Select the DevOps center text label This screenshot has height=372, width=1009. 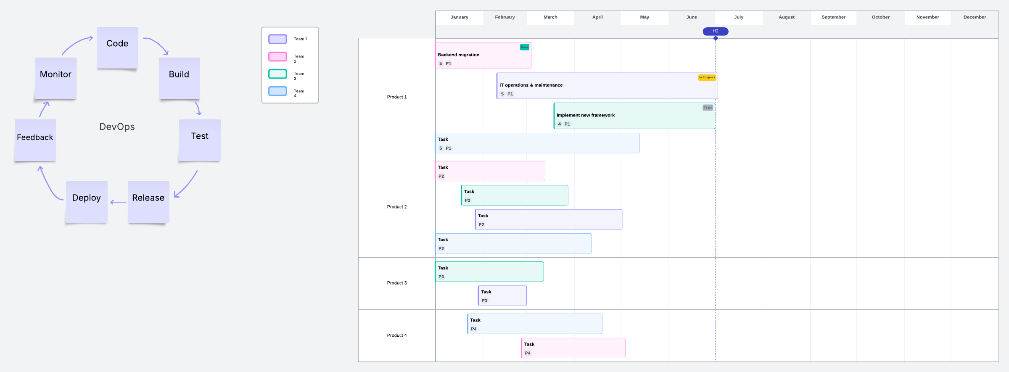(x=117, y=127)
